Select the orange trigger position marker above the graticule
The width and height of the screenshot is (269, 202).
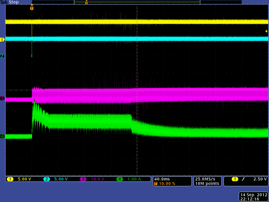coord(32,8)
